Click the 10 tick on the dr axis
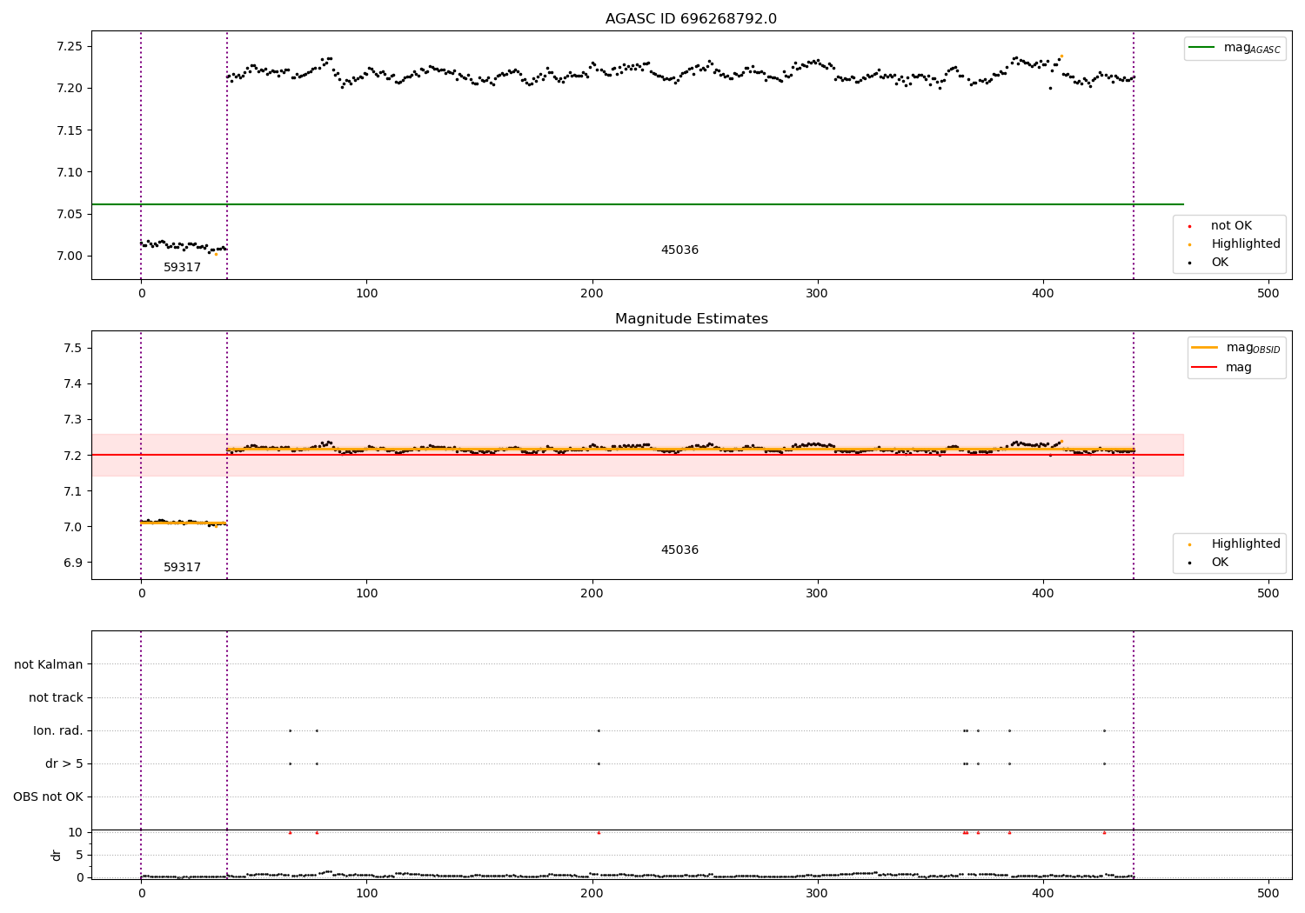 [x=75, y=832]
